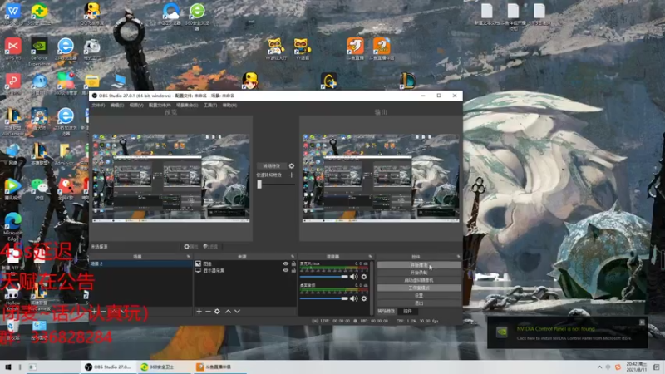Open the taskbar clock and date
This screenshot has height=374, width=665.
pos(637,367)
